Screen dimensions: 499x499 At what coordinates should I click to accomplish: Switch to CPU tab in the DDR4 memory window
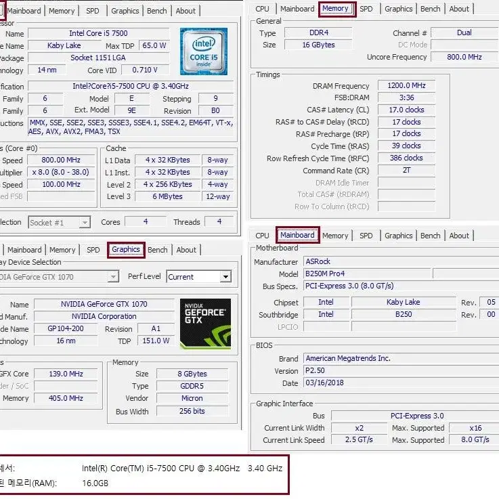coord(262,9)
